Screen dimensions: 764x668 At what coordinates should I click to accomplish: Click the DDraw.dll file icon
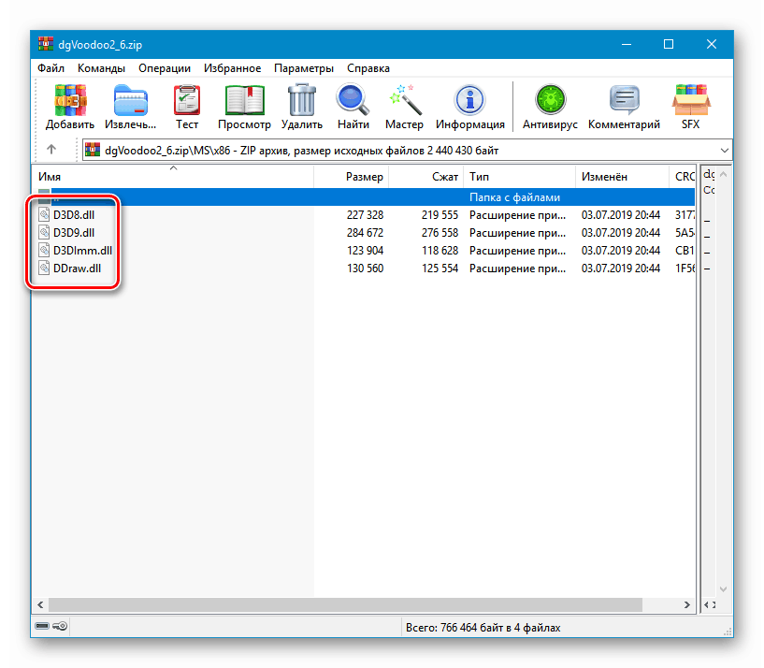pos(44,269)
